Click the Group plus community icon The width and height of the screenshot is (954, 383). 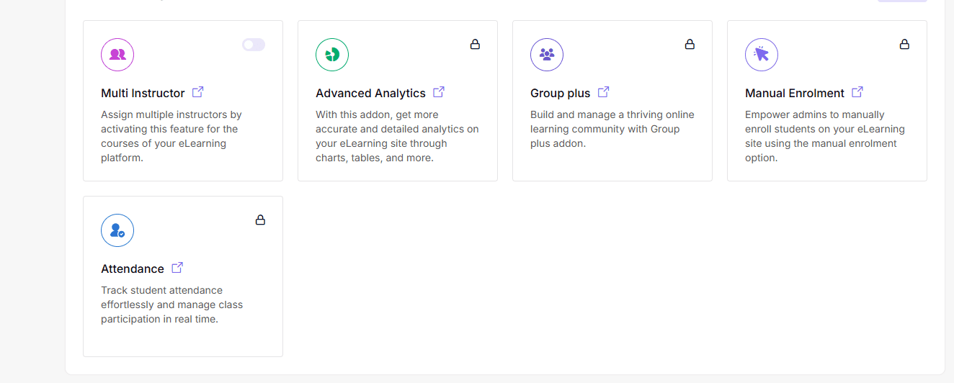pyautogui.click(x=547, y=55)
